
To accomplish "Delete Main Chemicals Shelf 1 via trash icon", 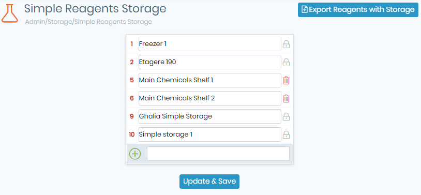I will [286, 80].
